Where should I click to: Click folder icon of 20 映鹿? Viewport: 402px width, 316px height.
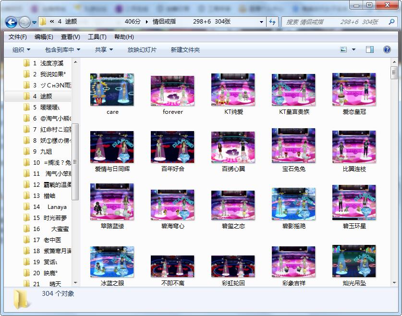(x=27, y=273)
